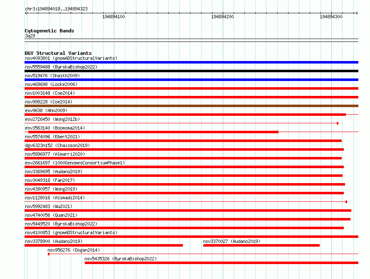Screen dimensions: 370x279
Task: Click the nsv3369695 Audano2019 label
Action: point(54,171)
